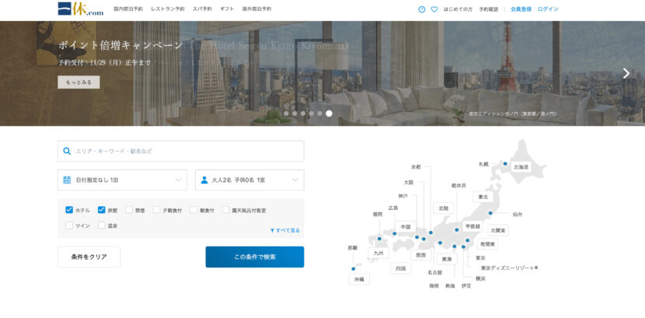645x318 pixels.
Task: Enable the ツイン checkbox
Action: 69,225
